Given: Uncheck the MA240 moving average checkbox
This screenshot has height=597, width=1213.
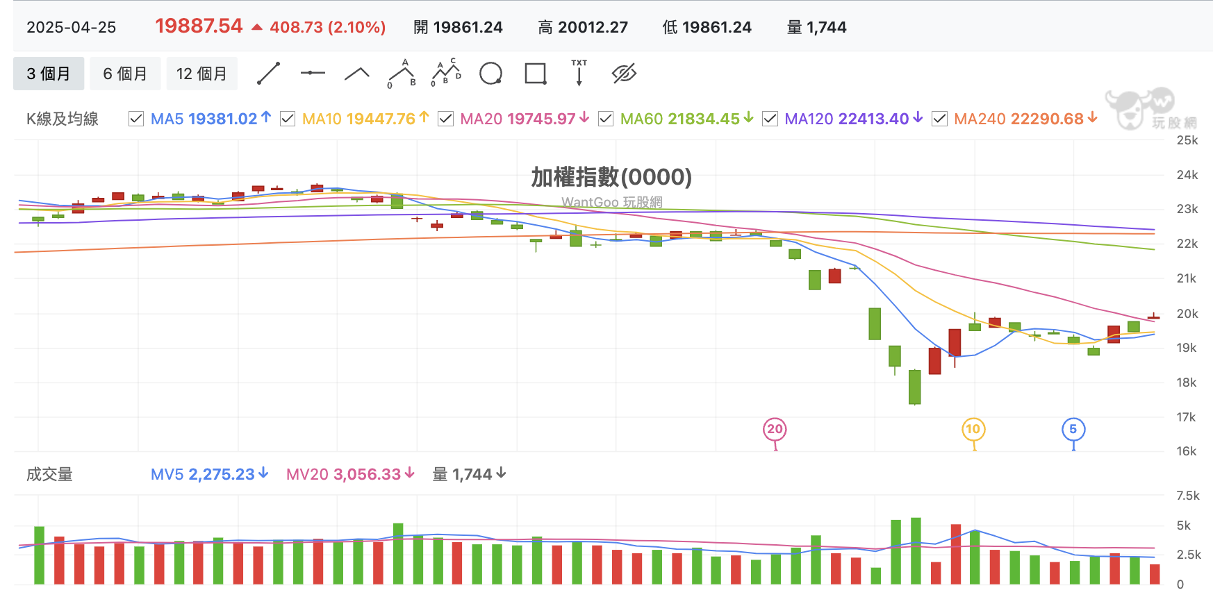Looking at the screenshot, I should tap(939, 119).
